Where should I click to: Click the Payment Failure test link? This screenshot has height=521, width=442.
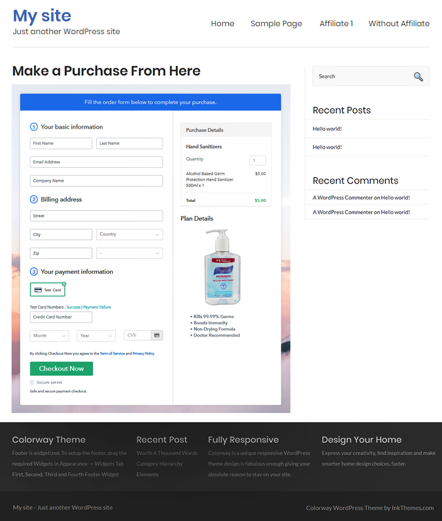tap(97, 307)
